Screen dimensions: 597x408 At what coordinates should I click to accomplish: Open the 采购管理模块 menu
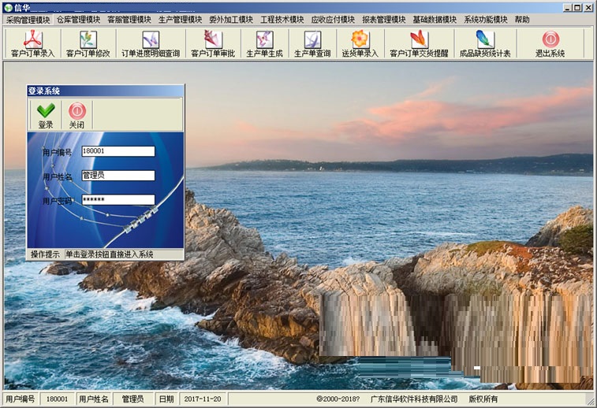[x=28, y=20]
